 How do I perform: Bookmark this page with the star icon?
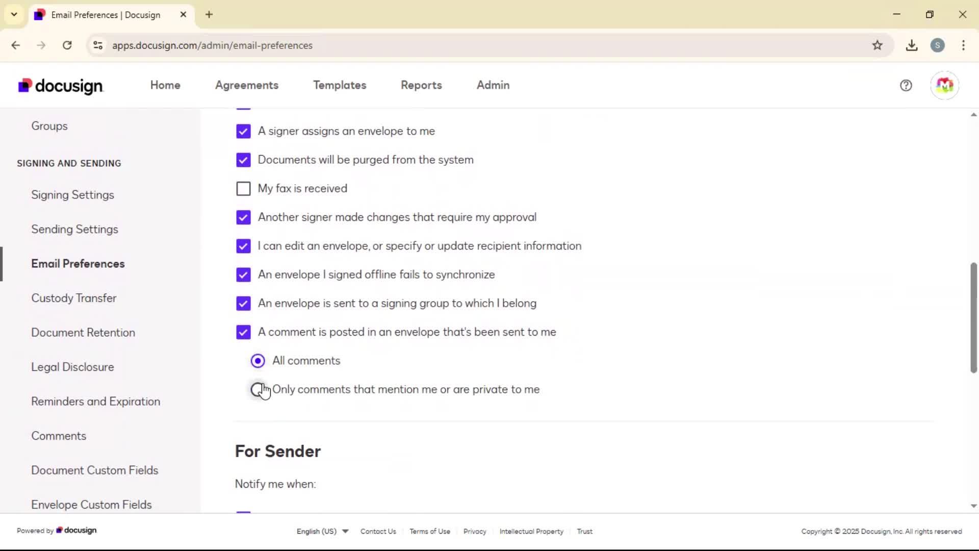(877, 45)
